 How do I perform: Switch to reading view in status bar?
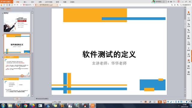[154, 102]
